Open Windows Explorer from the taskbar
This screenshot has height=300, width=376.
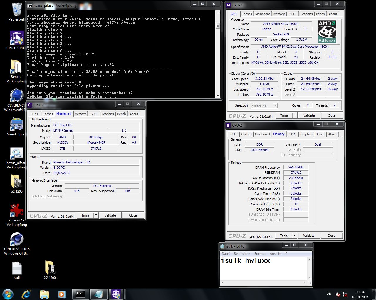click(44, 294)
